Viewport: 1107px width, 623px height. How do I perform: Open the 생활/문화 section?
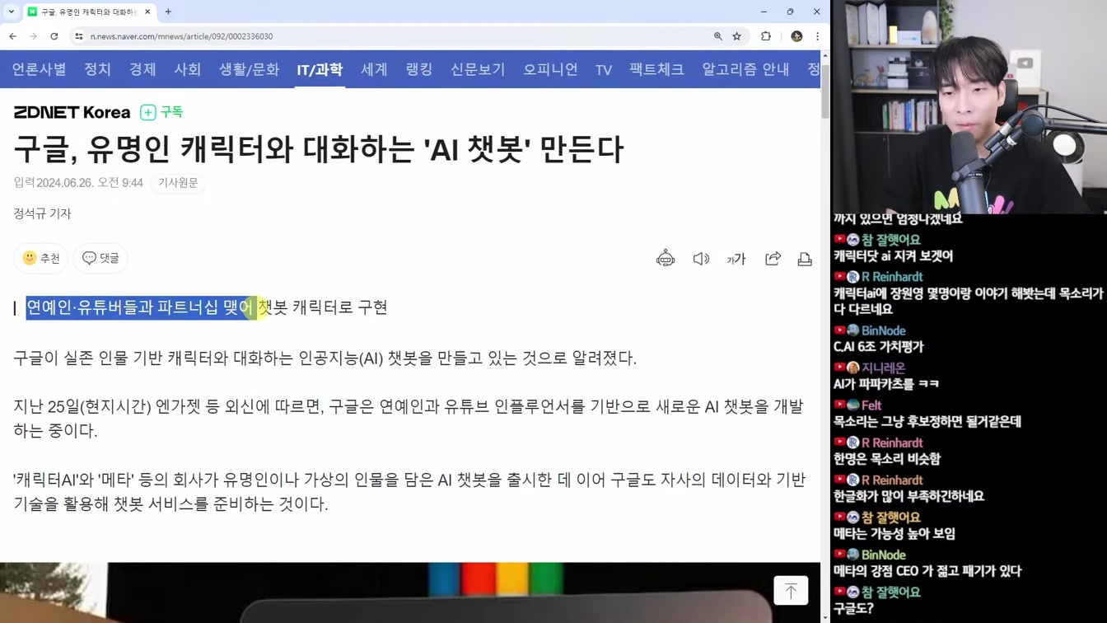pos(249,70)
